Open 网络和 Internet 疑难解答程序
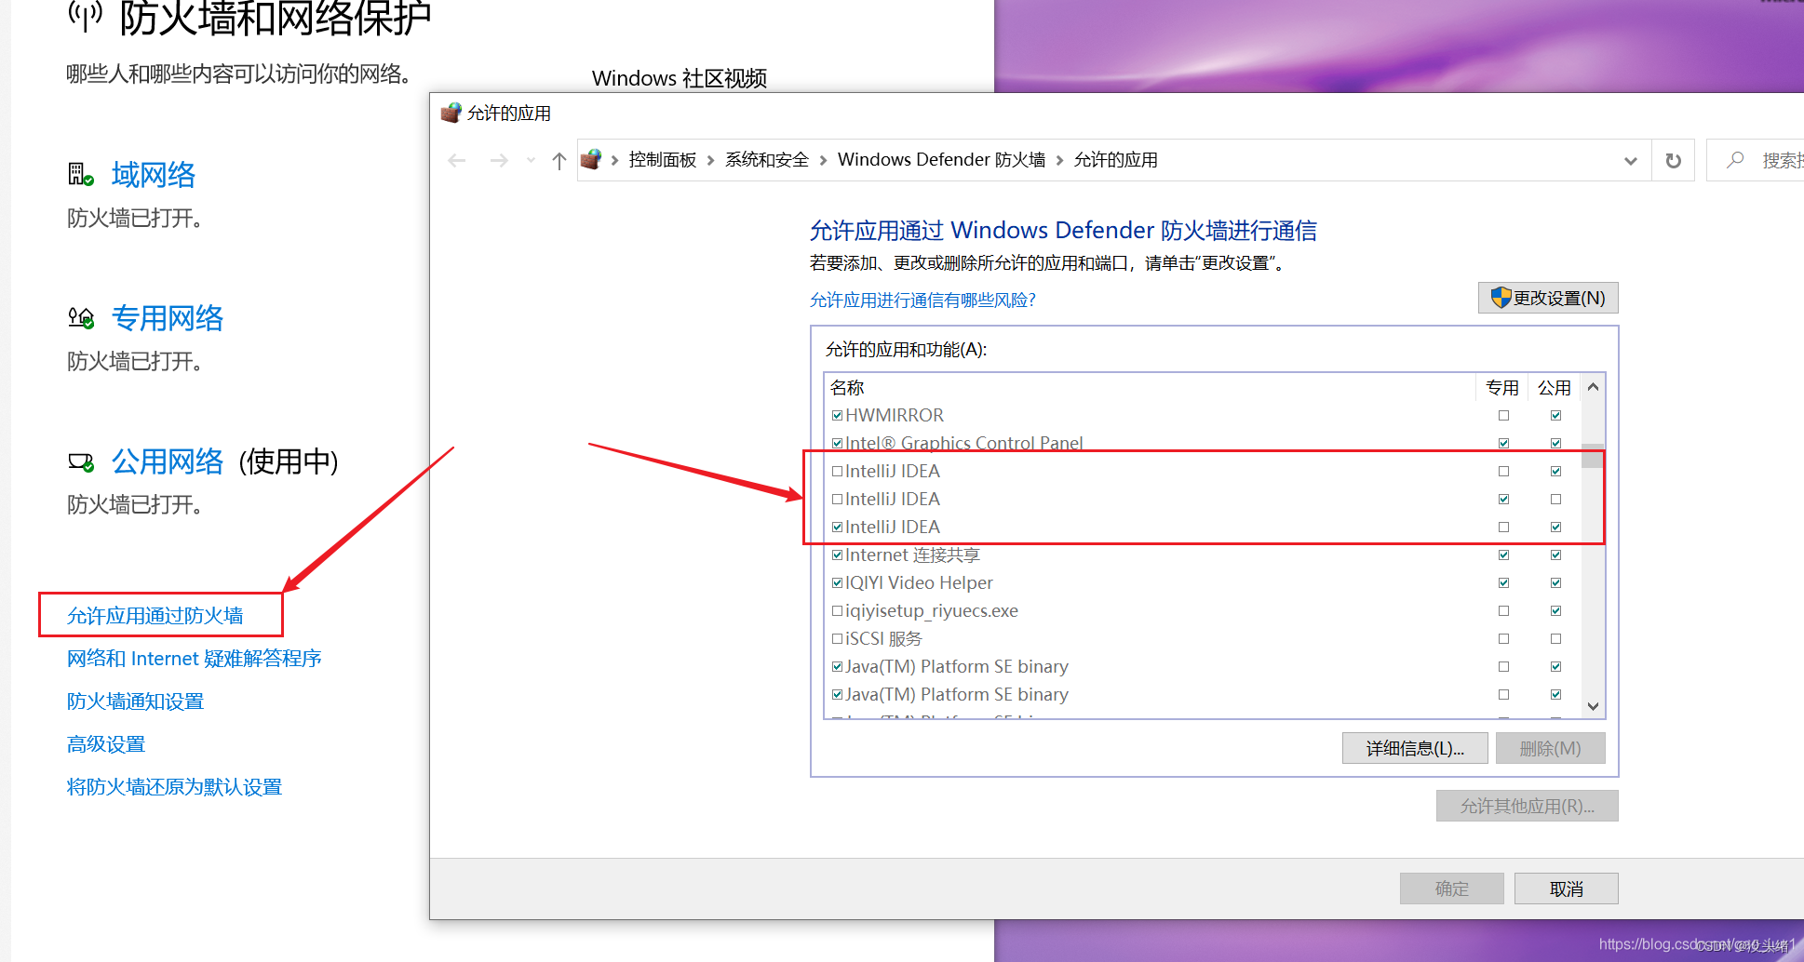1804x962 pixels. click(x=195, y=658)
